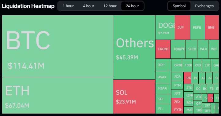Open the LTC tile
The height and width of the screenshot is (116, 221).
tap(206, 65)
